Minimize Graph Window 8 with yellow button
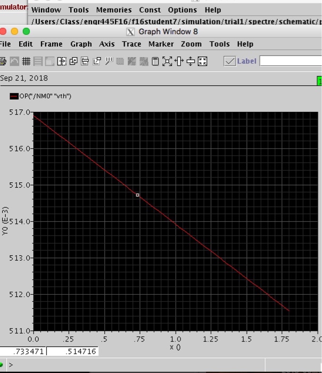This screenshot has height=373, width=322. pos(14,31)
